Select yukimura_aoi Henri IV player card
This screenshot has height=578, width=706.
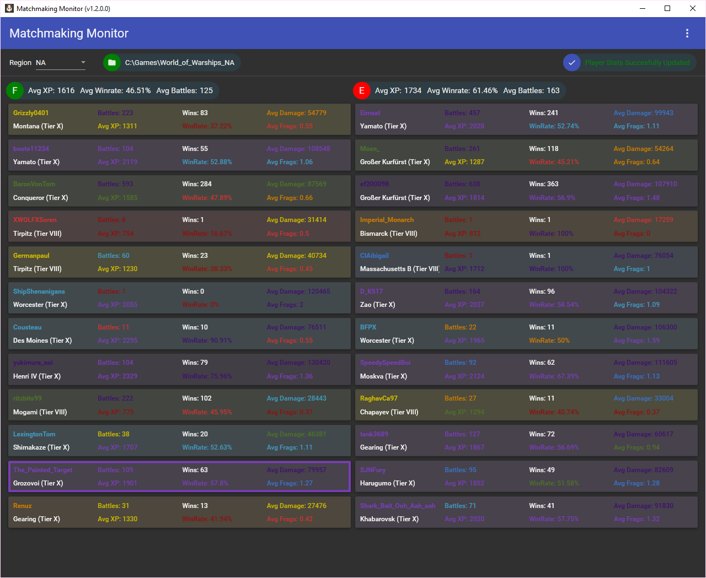(179, 369)
